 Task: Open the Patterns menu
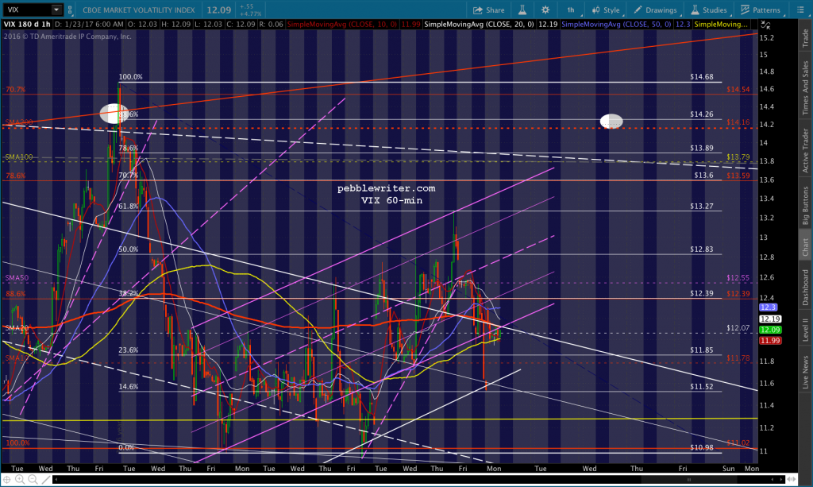pos(760,10)
